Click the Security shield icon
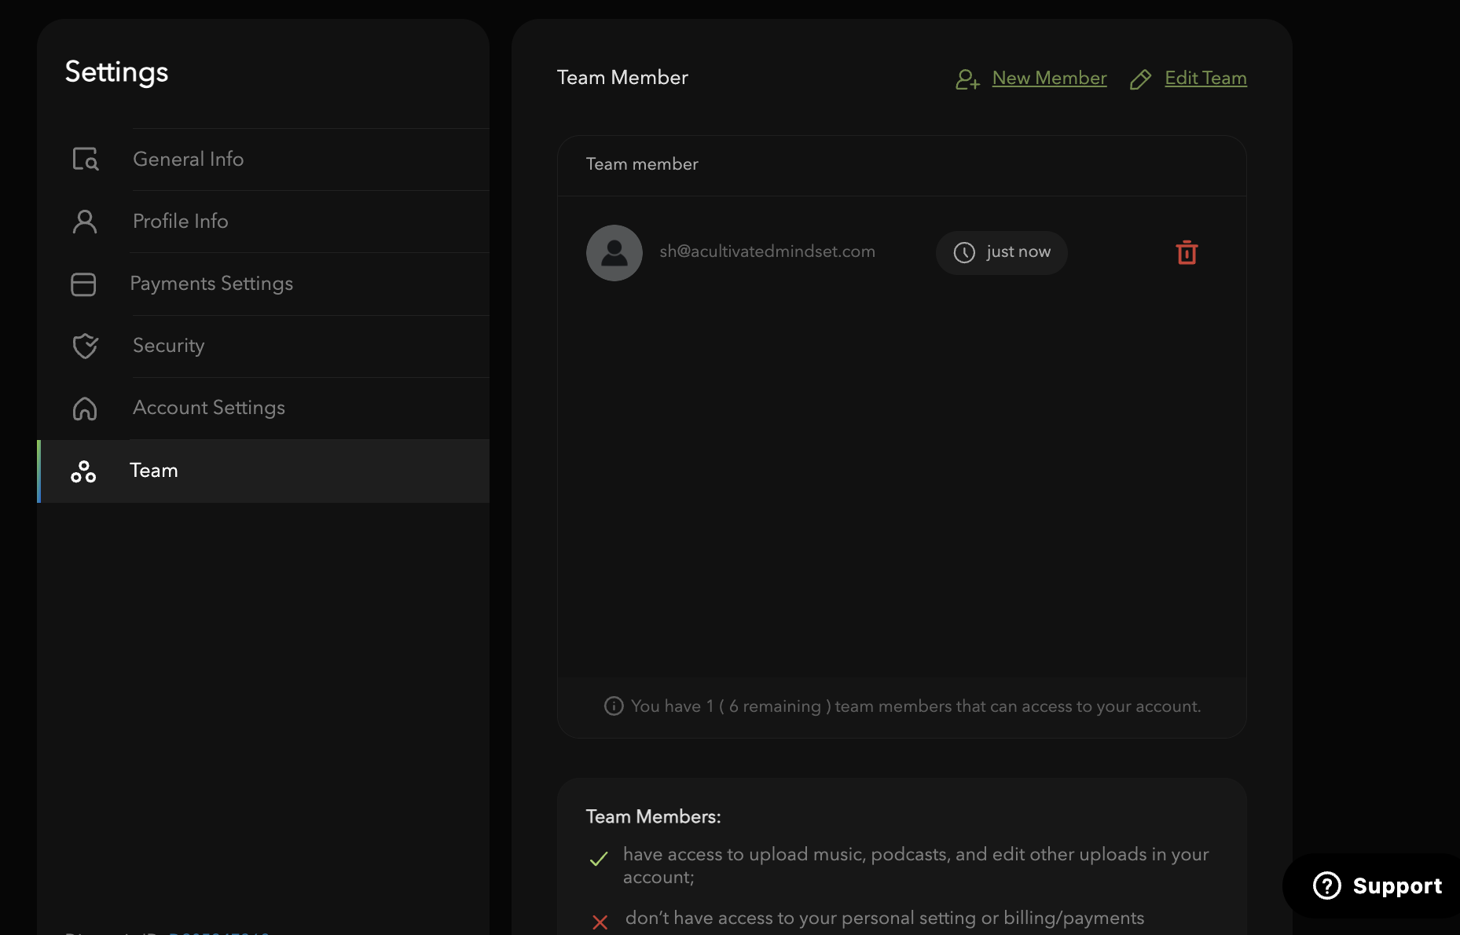 pos(85,346)
